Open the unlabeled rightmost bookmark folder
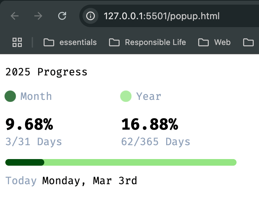This screenshot has width=259, height=209. click(248, 42)
